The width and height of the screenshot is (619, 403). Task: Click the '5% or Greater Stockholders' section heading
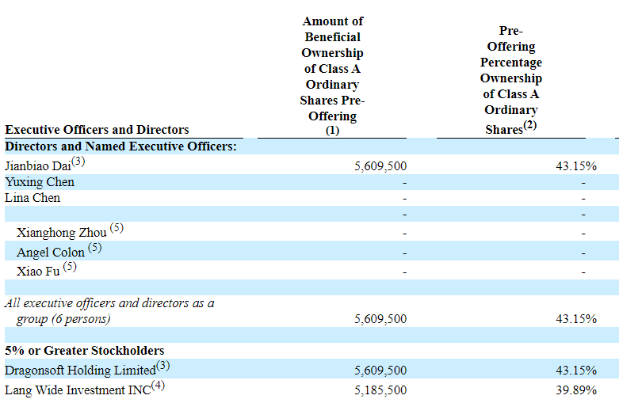84,350
